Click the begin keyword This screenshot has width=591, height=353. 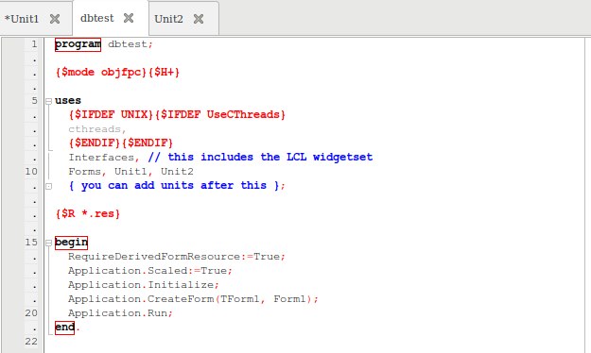click(x=71, y=243)
